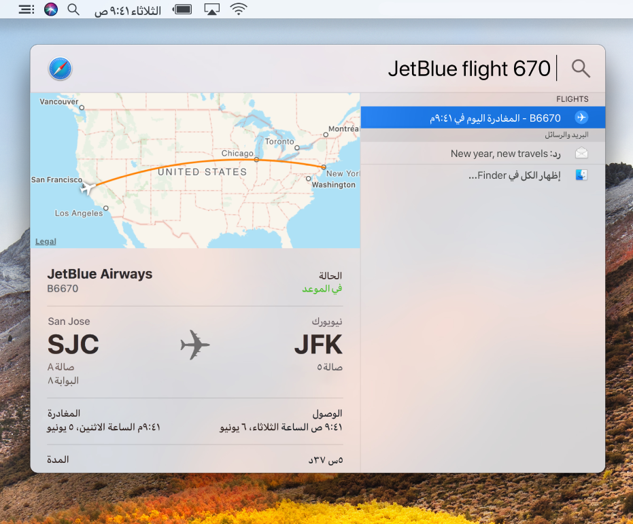
Task: Click the Safari compass icon in Spotlight
Action: pyautogui.click(x=60, y=69)
